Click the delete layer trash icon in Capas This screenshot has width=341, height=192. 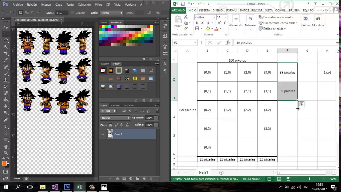pyautogui.click(x=151, y=179)
